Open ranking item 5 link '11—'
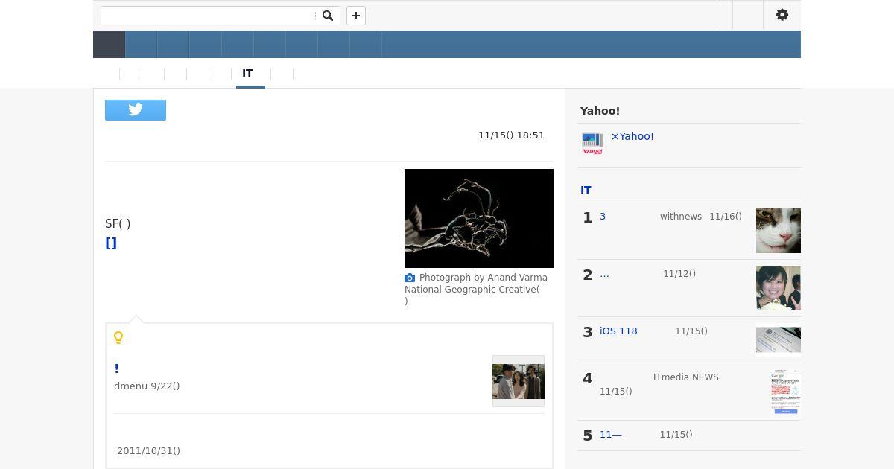The height and width of the screenshot is (469, 894). coord(611,435)
